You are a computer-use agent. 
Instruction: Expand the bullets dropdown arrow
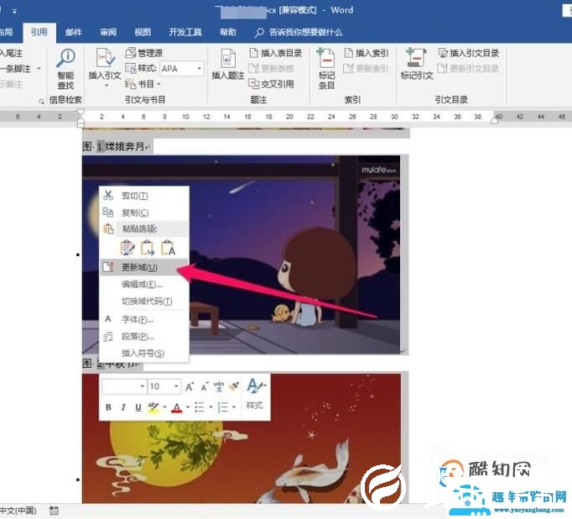tap(211, 406)
